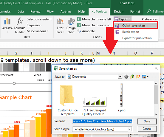This screenshot has height=137, width=164.
Task: Click Move chart range left
Action: point(94,19)
